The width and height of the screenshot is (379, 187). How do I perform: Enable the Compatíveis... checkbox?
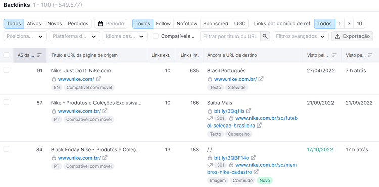click(x=156, y=36)
